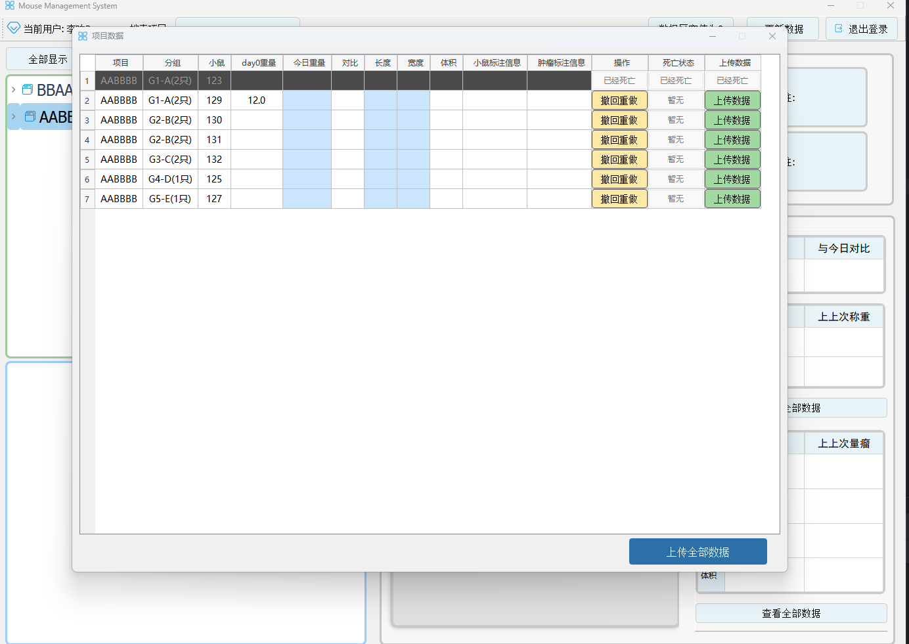Screen dimensions: 909x644
Task: Click 撤回重做 for mouse 131
Action: 619,140
